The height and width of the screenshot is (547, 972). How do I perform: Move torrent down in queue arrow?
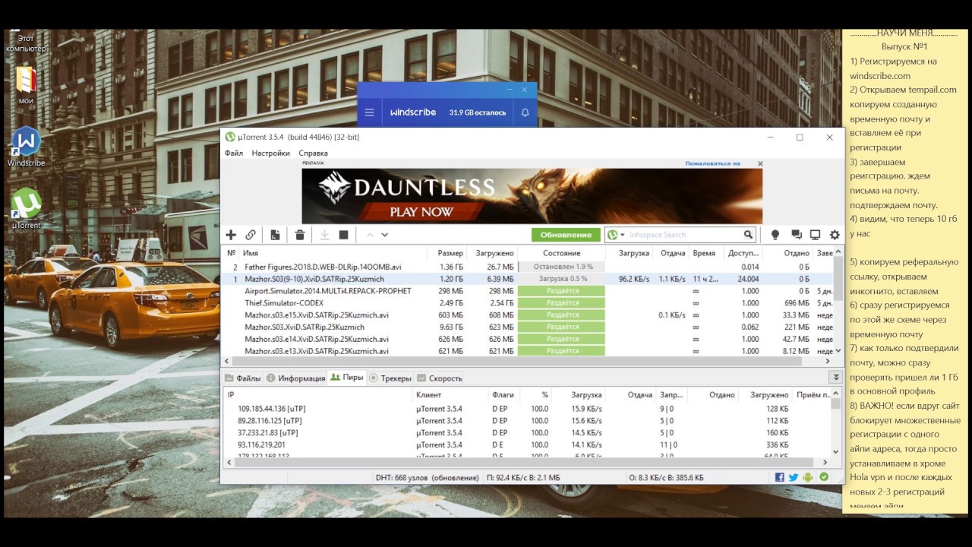click(x=385, y=235)
